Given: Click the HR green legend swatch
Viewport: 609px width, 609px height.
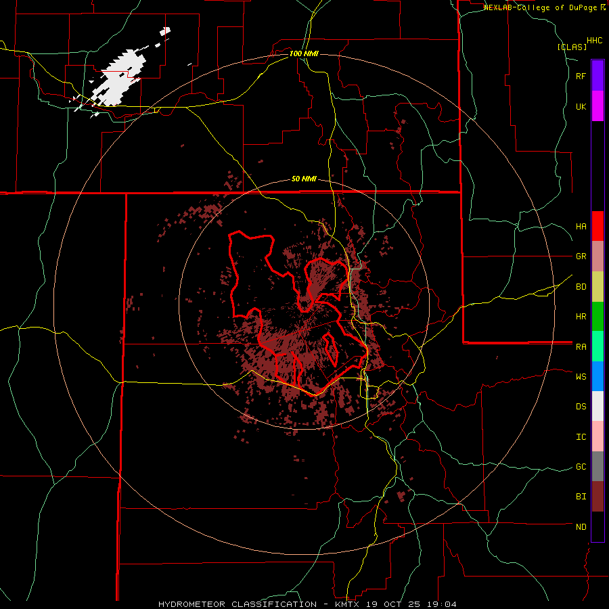Looking at the screenshot, I should [597, 317].
